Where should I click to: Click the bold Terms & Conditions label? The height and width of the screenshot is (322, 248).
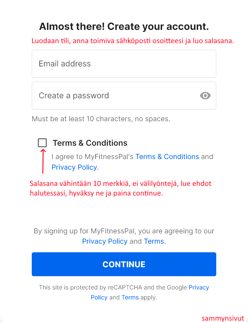pos(90,143)
